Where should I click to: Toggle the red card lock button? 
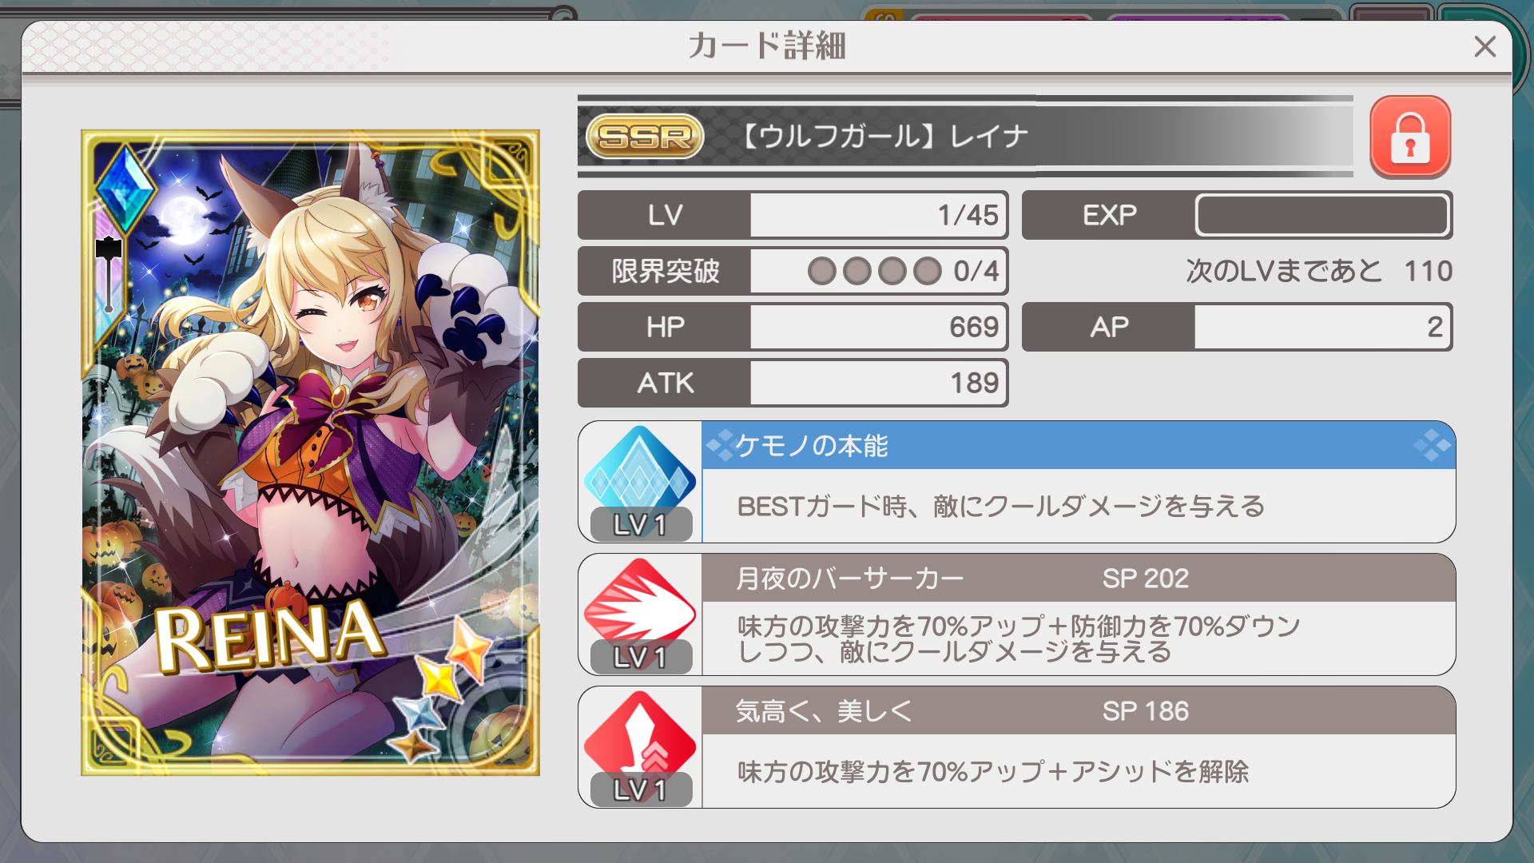tap(1410, 137)
